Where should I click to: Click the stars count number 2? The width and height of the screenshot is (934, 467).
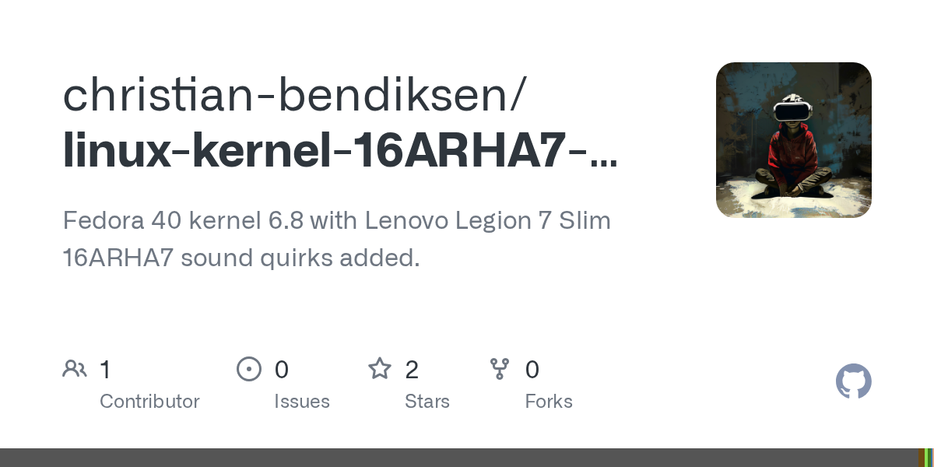[x=412, y=370]
